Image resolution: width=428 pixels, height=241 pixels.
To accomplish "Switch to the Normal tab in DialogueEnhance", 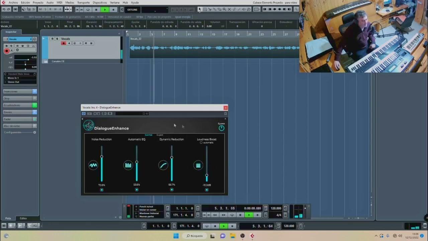I will [x=148, y=135].
